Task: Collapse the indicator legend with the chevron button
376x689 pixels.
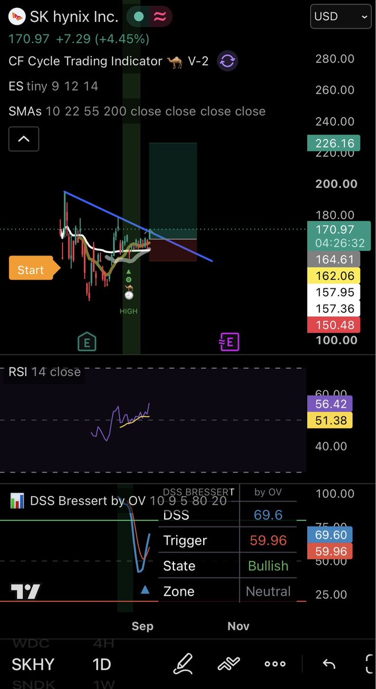Action: [24, 139]
